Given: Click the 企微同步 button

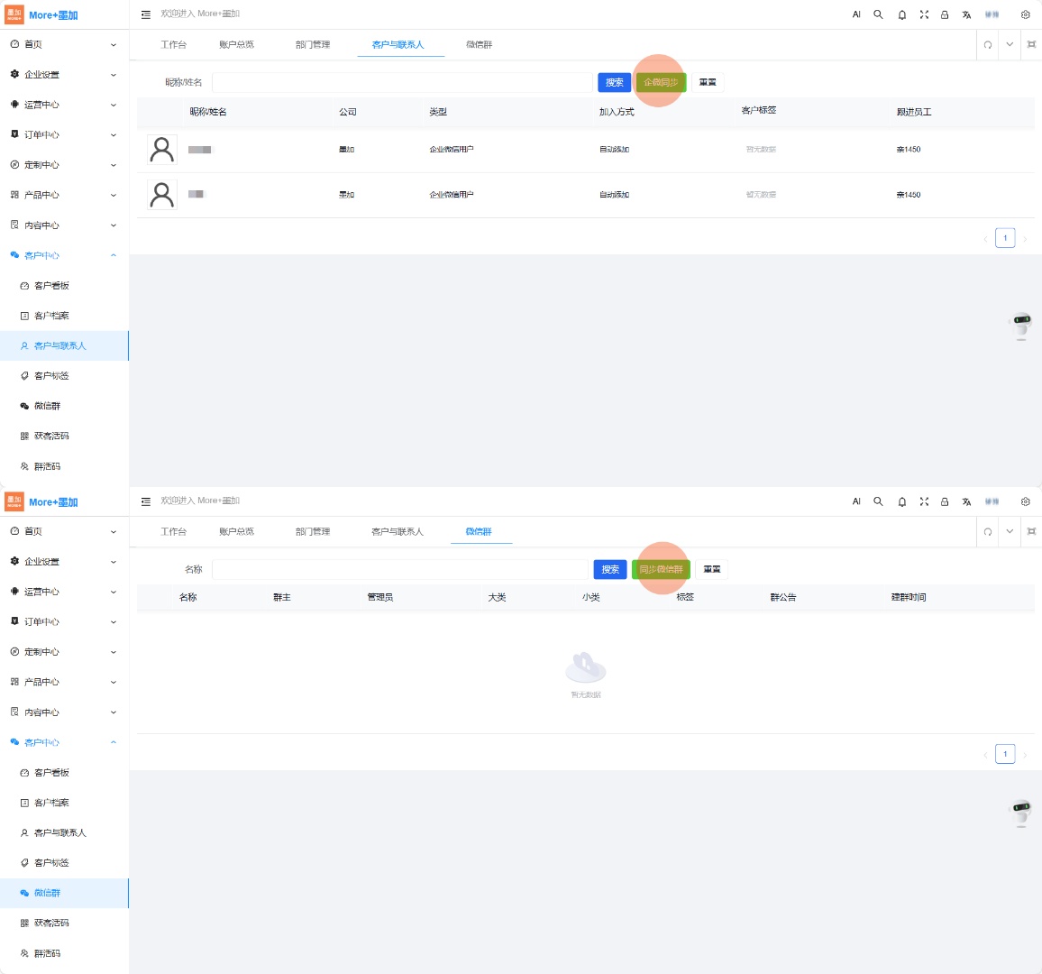Looking at the screenshot, I should [x=661, y=83].
